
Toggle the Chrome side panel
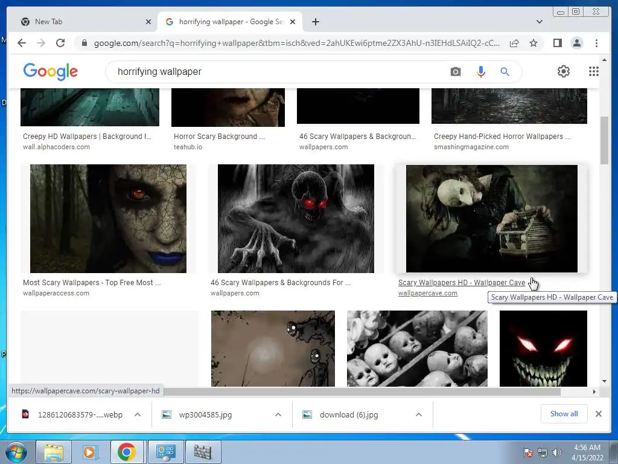pos(557,43)
